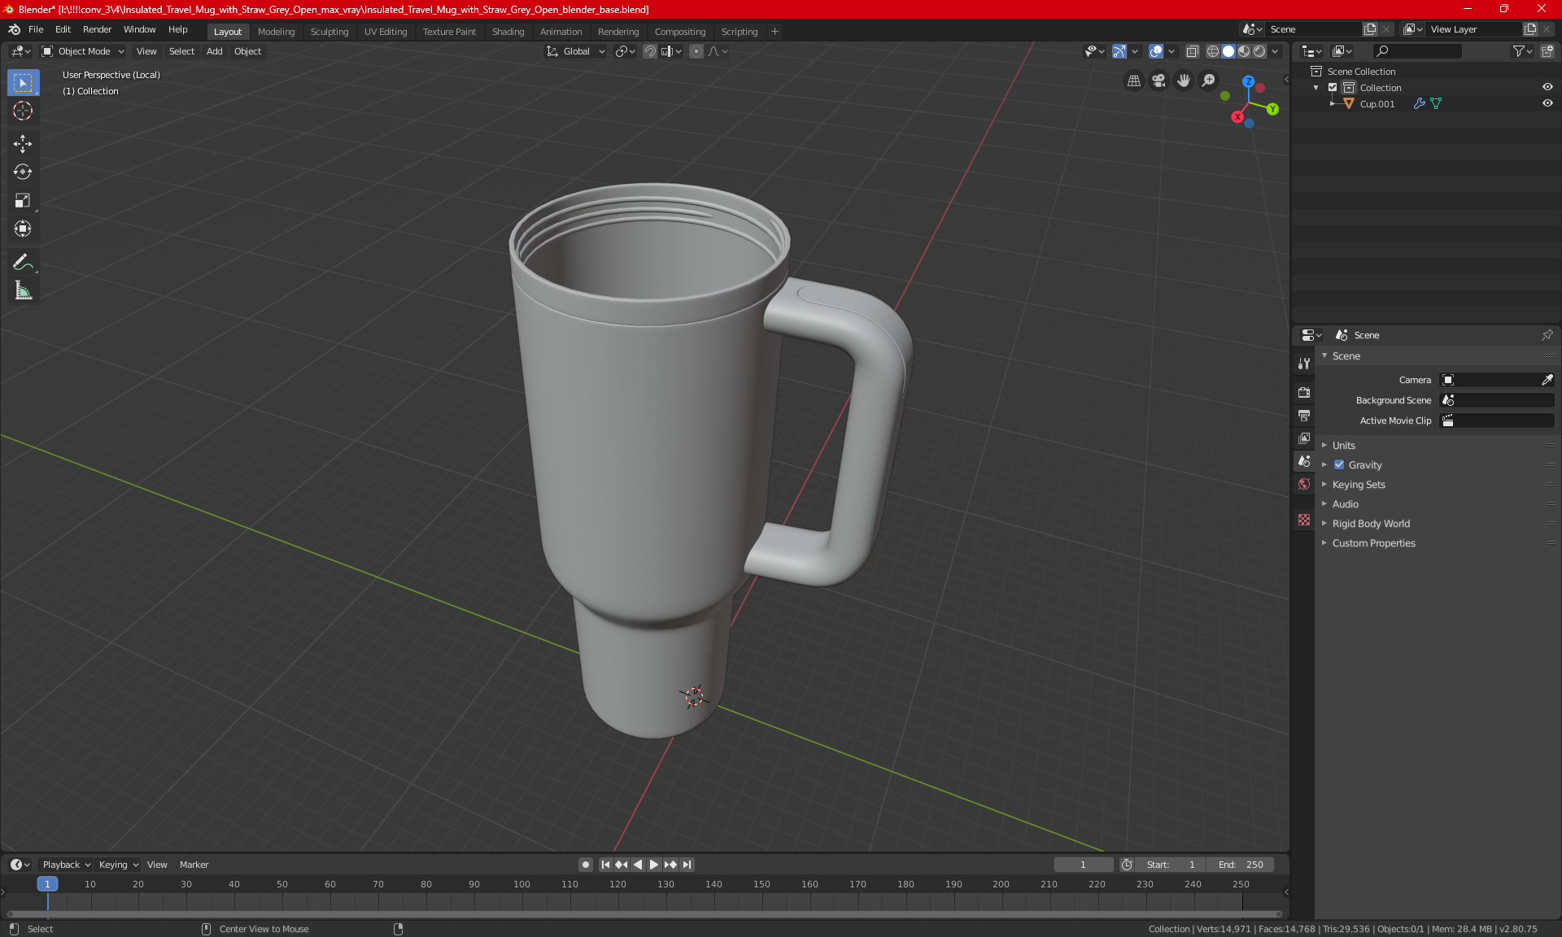
Task: Toggle snapping magnet button
Action: 650,51
